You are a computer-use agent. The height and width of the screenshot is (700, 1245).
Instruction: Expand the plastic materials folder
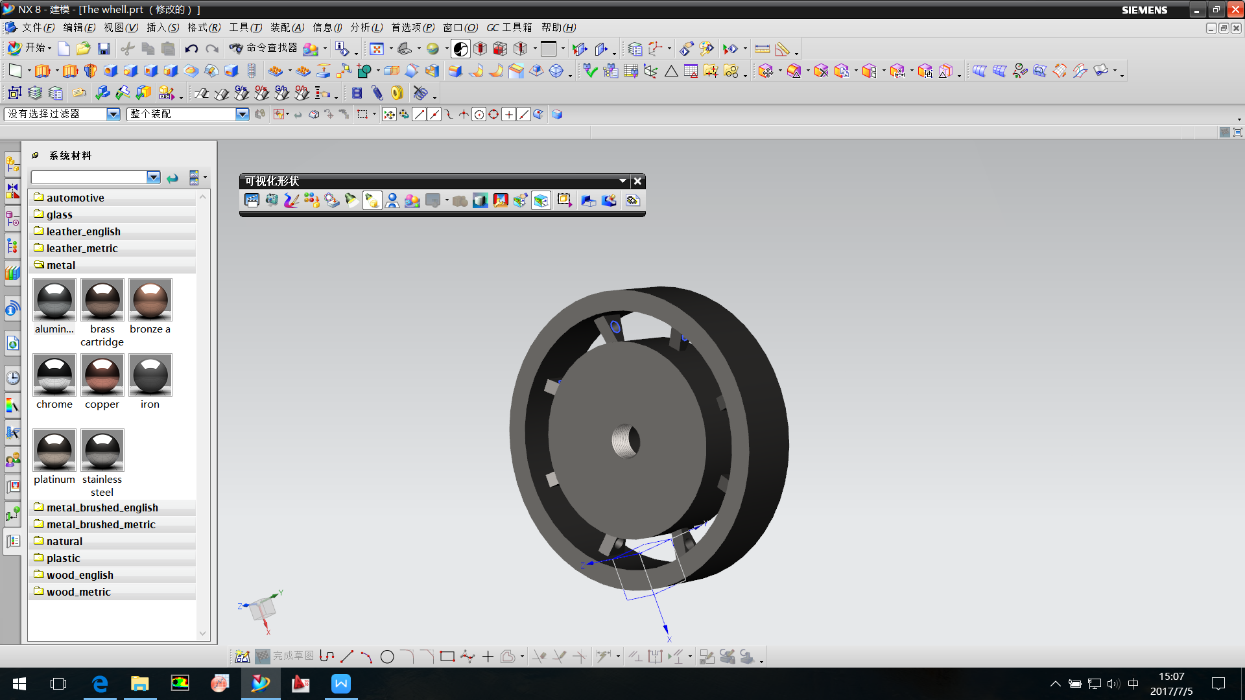[x=112, y=558]
